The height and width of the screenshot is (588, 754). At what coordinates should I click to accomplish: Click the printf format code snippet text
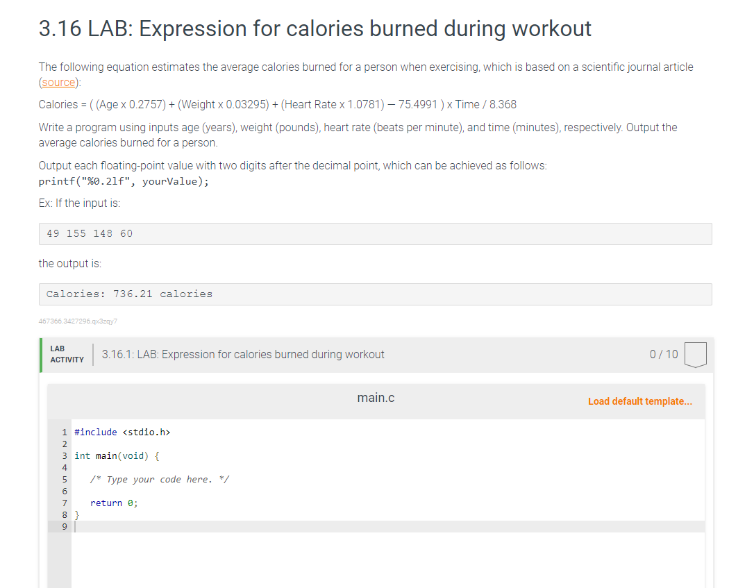coord(125,181)
